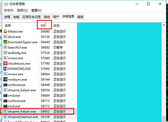Select the EvernoteClipper.exe elephant icon

(5, 42)
